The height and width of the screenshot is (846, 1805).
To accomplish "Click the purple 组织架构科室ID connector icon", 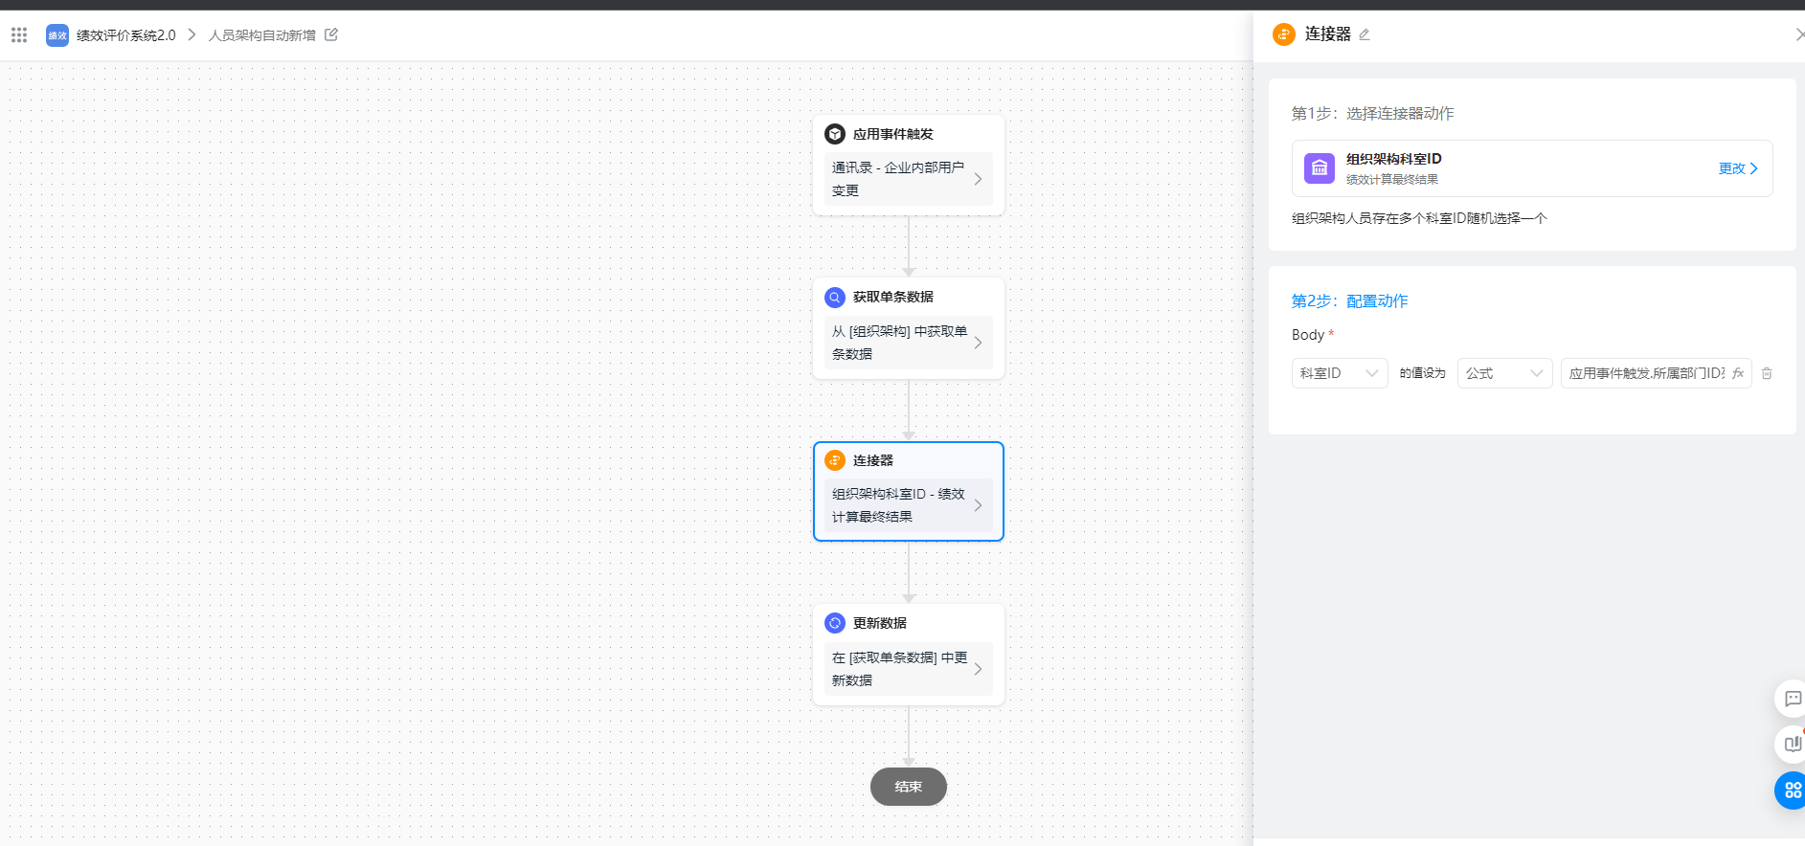I will tap(1320, 168).
